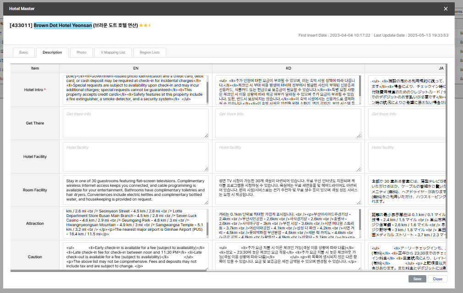Click inside the EN Caution text area
This screenshot has width=463, height=293.
(x=136, y=256)
